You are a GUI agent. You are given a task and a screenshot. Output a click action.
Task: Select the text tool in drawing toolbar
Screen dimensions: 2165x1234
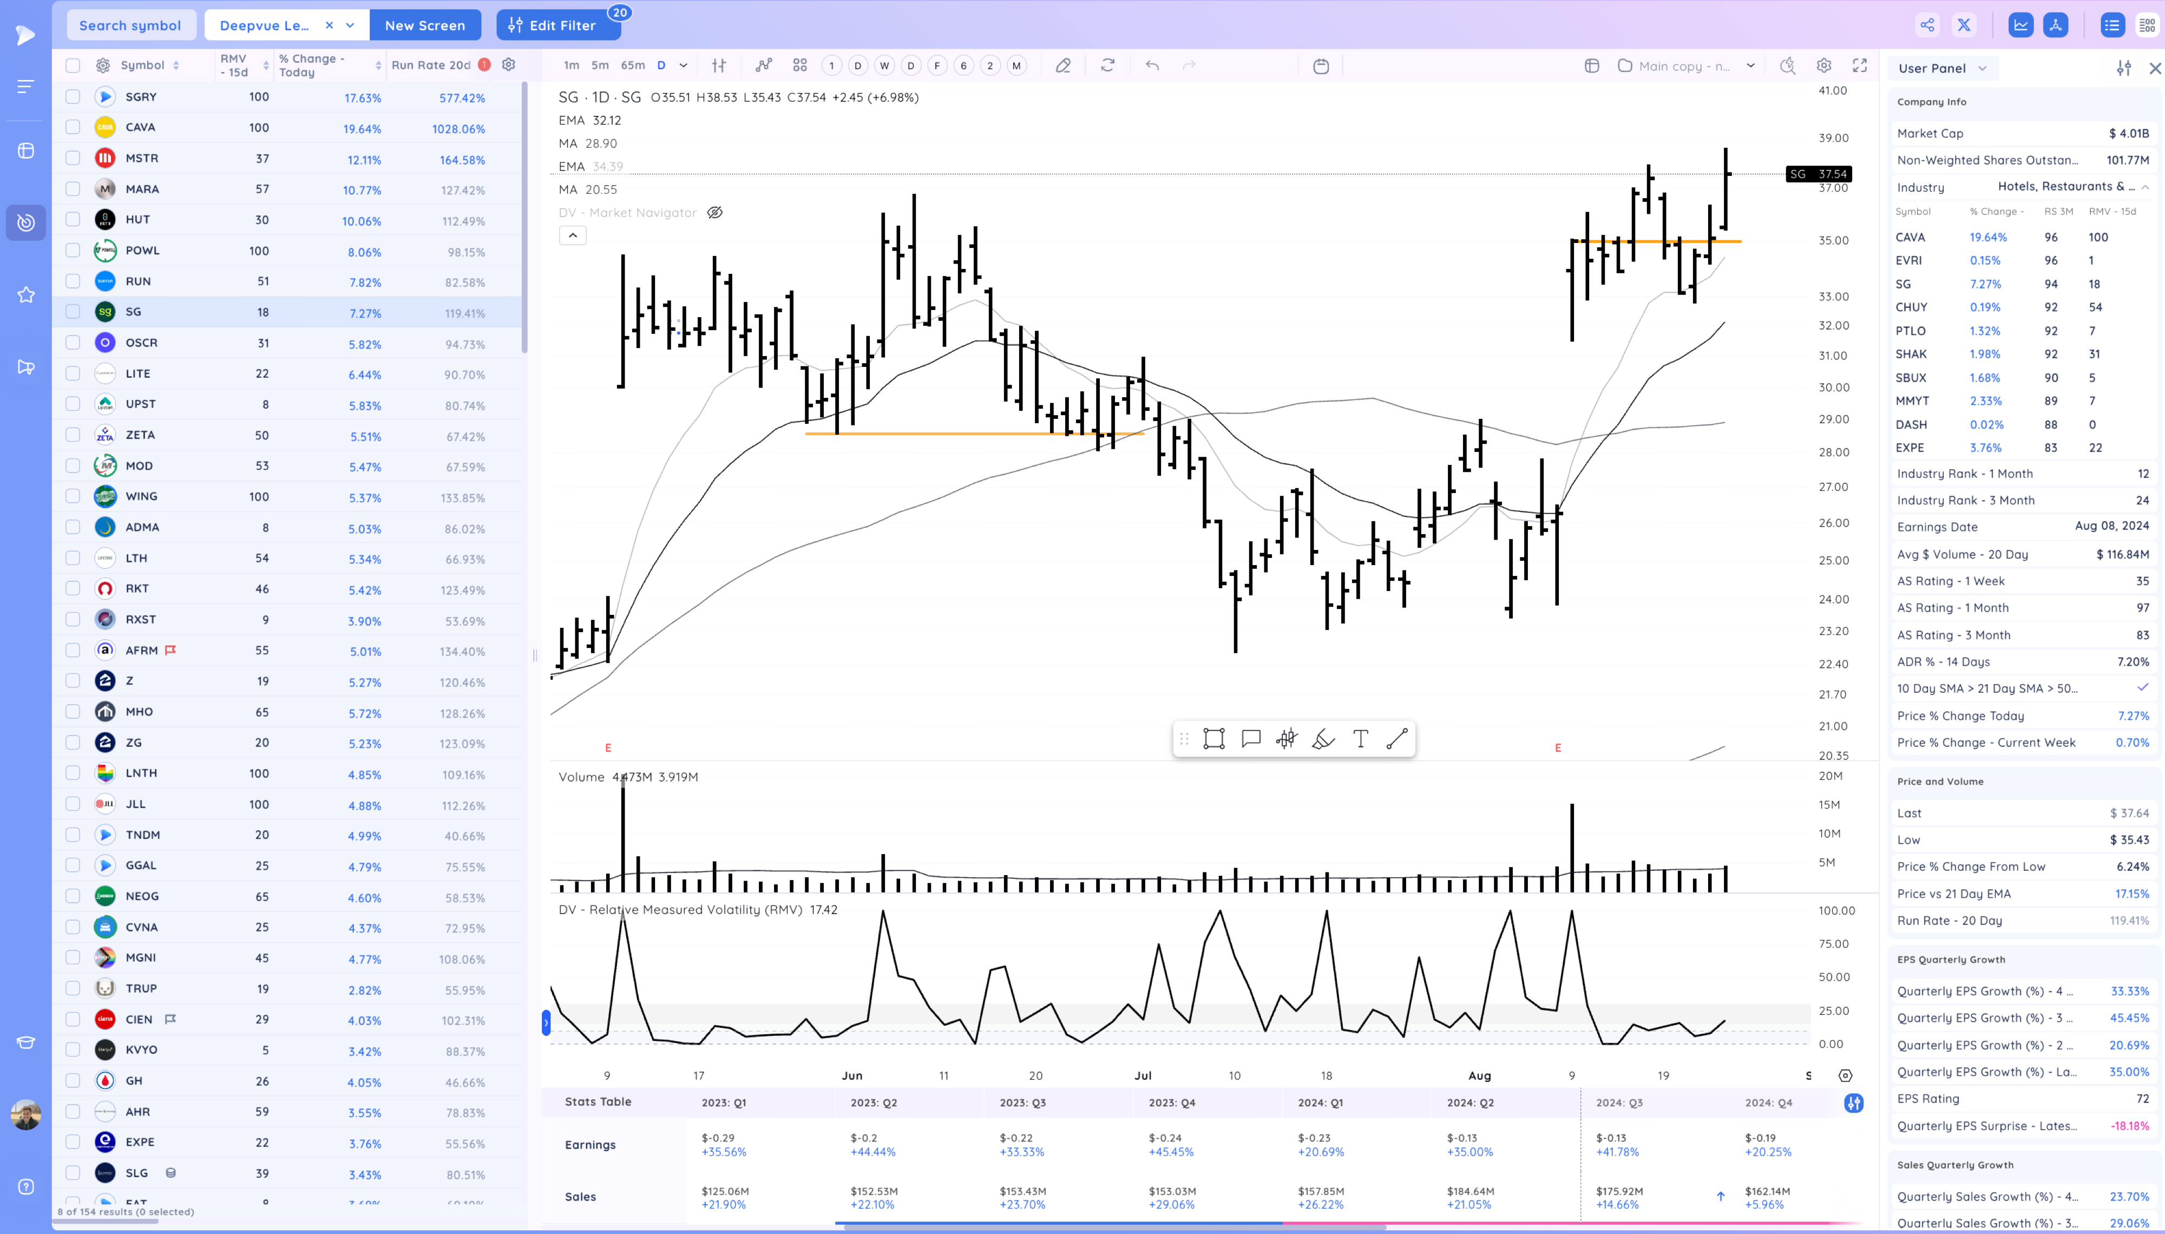pyautogui.click(x=1360, y=739)
